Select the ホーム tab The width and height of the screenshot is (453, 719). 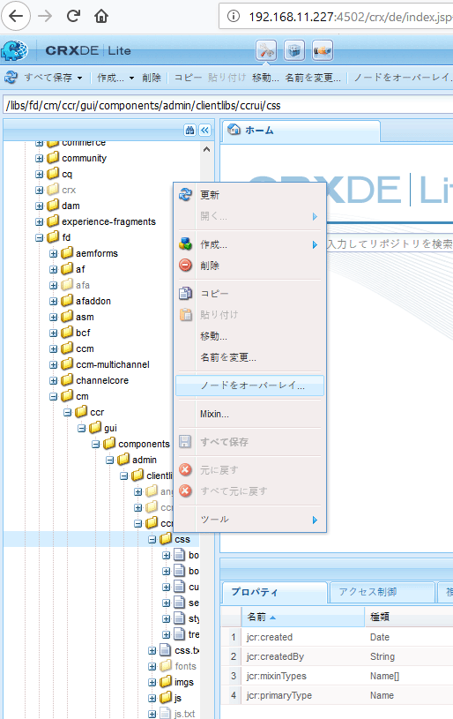pyautogui.click(x=301, y=131)
